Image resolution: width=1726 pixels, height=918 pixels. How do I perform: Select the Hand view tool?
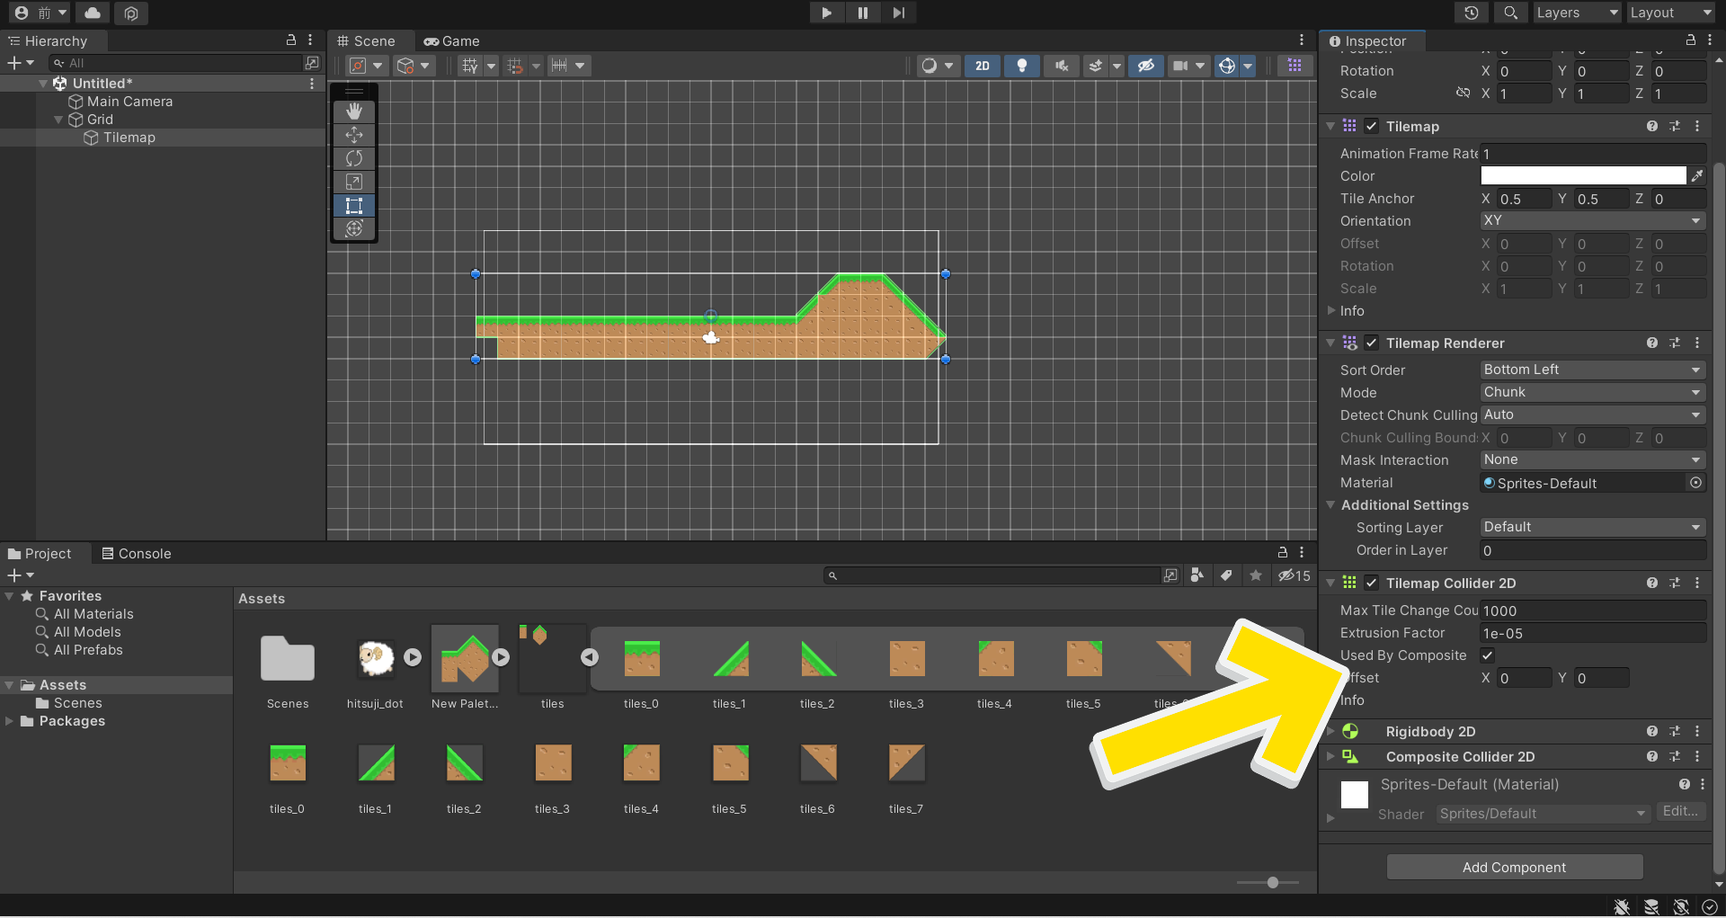354,111
